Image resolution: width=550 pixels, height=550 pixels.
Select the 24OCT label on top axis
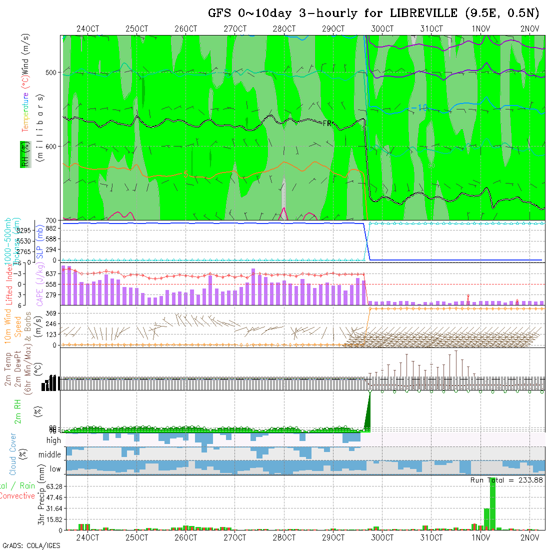click(x=87, y=29)
